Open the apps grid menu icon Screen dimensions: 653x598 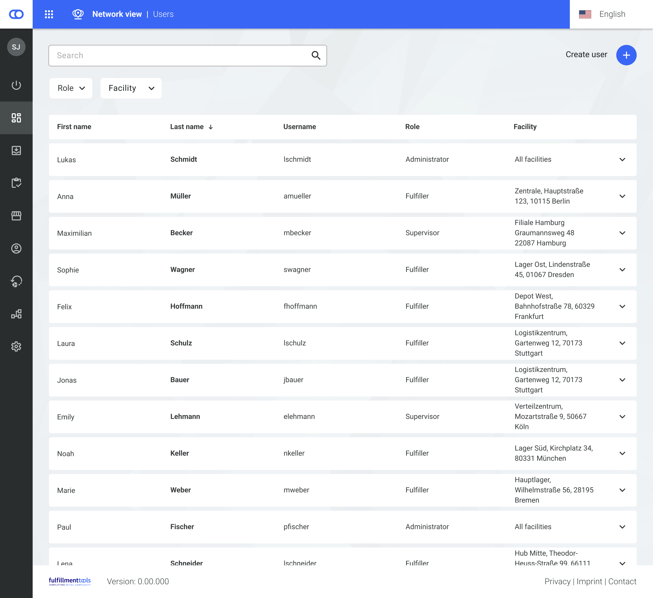click(x=49, y=14)
